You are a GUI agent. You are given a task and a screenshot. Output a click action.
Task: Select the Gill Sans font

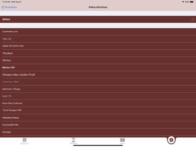[98, 60]
